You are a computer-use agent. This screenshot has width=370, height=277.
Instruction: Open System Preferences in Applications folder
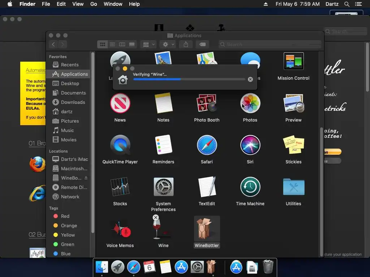tap(163, 186)
